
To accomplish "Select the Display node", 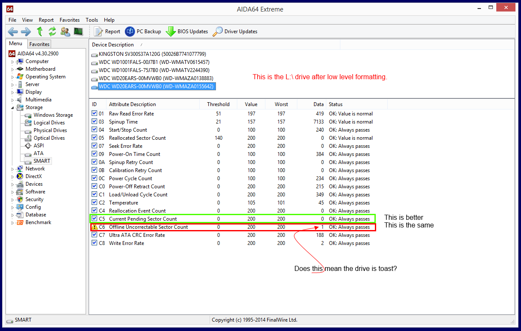I will point(34,92).
